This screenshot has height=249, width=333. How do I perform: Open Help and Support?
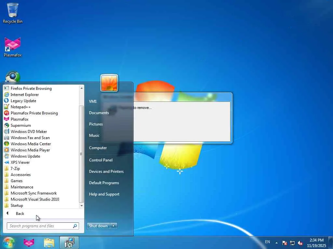[104, 194]
